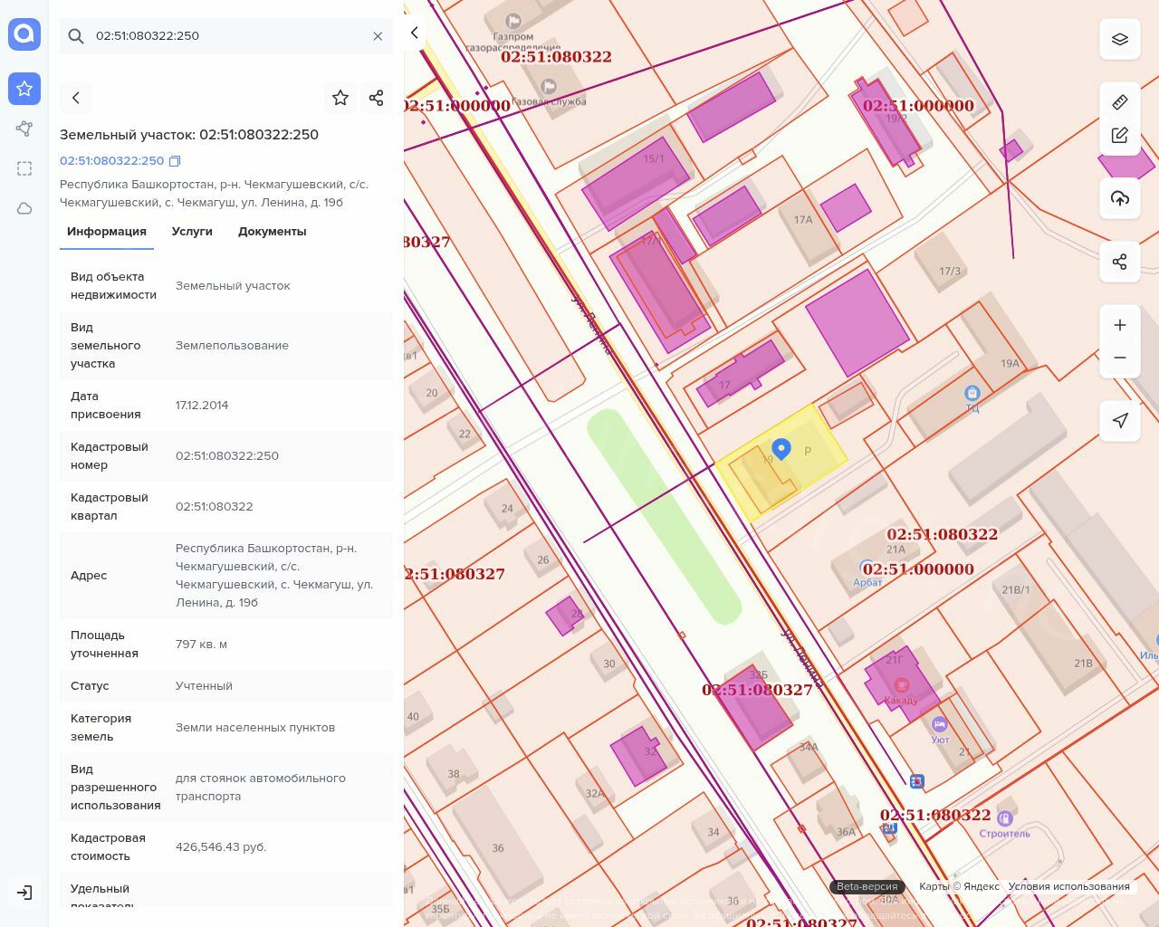Click the cloud upload button on map
The width and height of the screenshot is (1159, 927).
[x=1120, y=198]
